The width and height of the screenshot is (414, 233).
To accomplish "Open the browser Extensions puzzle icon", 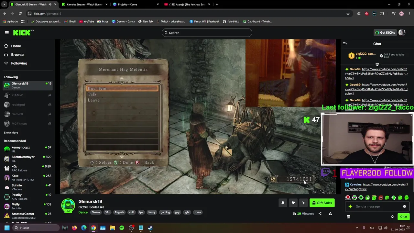I will pos(382,14).
